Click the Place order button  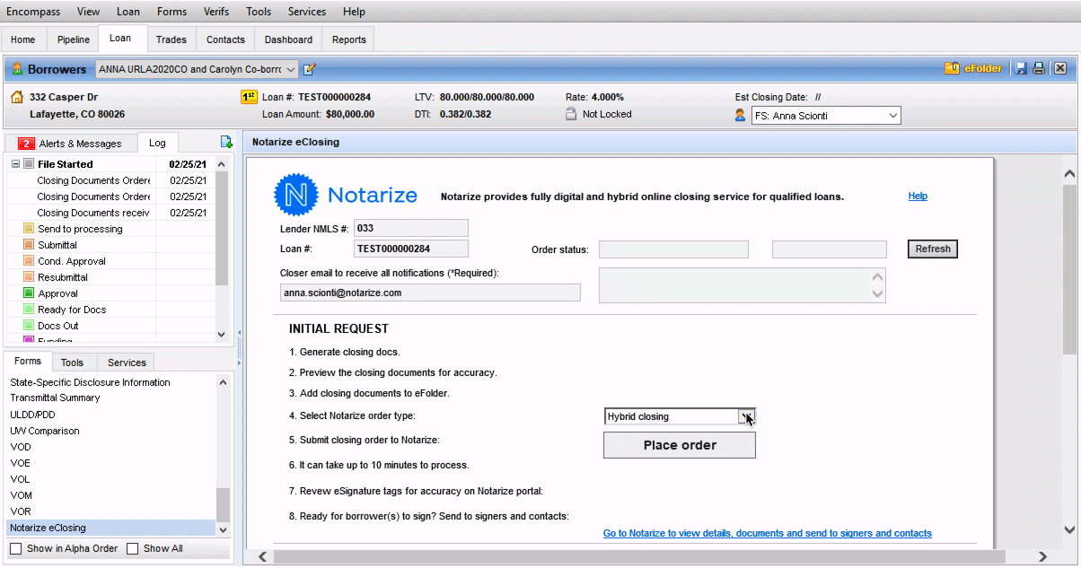click(680, 445)
